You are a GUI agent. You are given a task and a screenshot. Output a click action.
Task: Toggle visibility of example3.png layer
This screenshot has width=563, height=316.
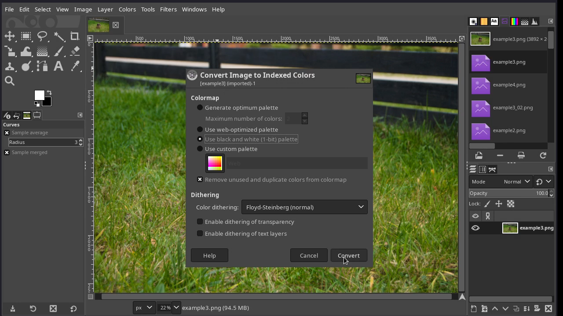475,228
